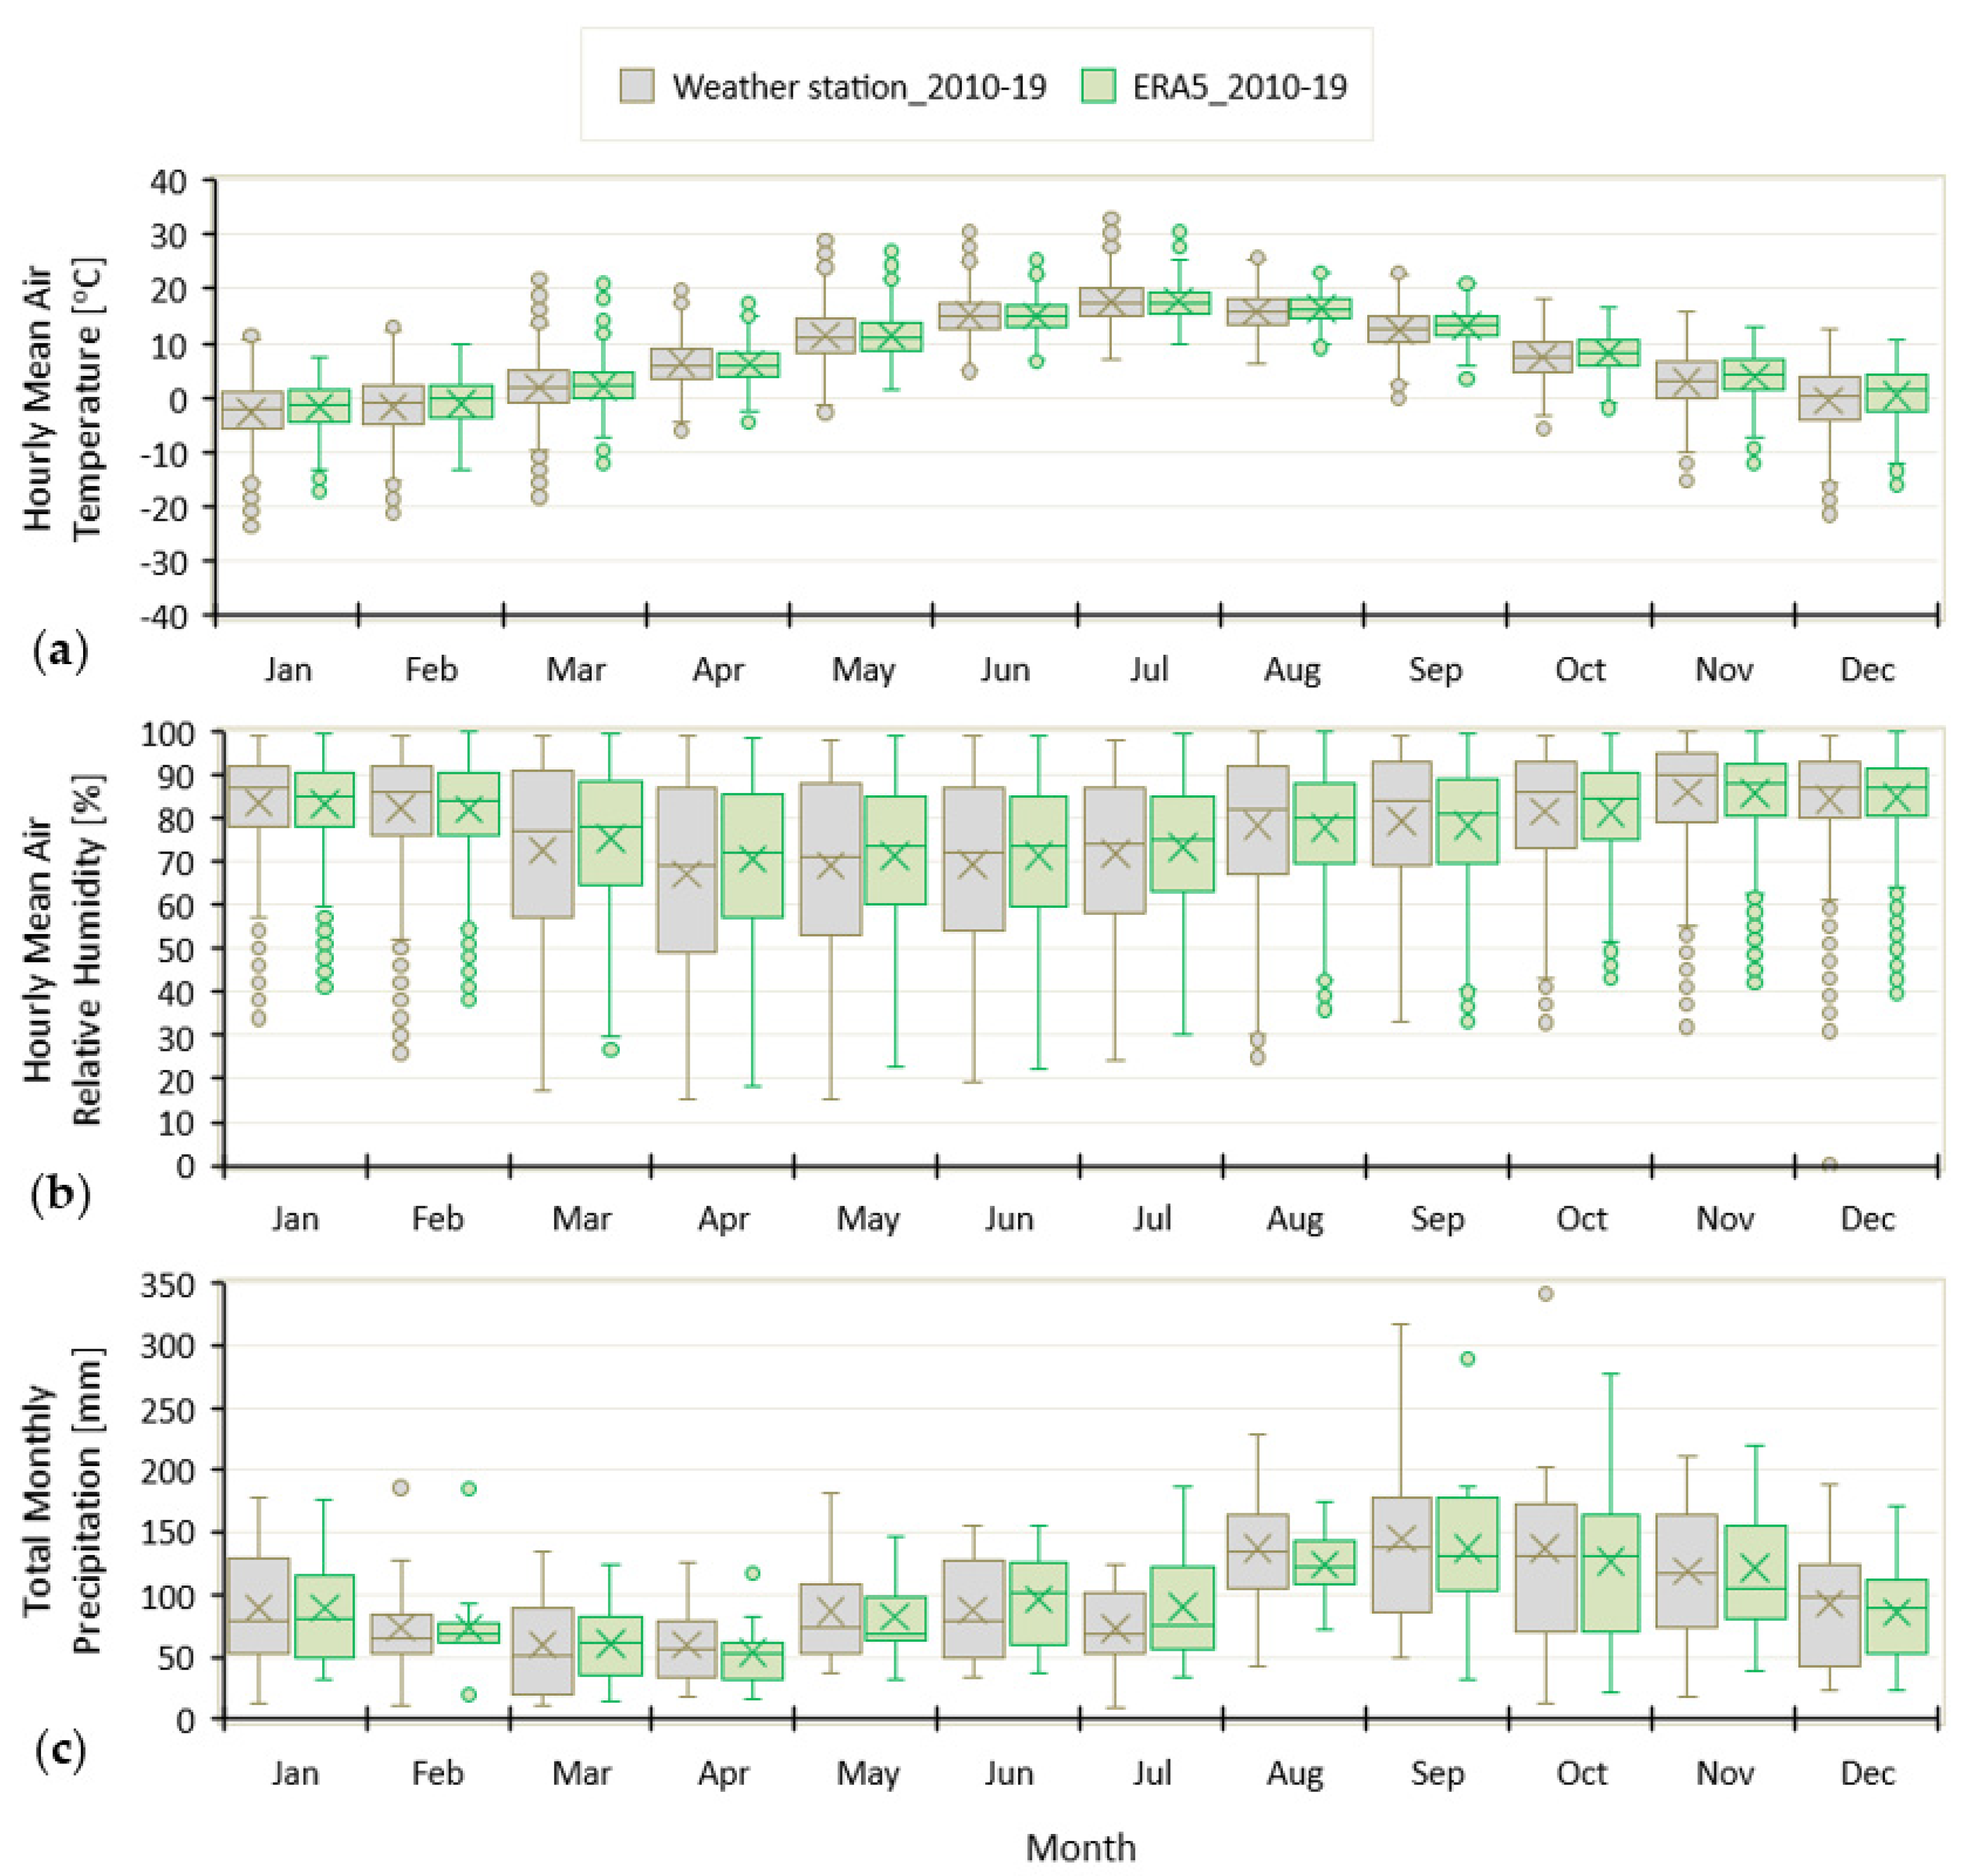Viewport: 1978px width, 1876px height.
Task: Click the Month x-axis title
Action: pos(1080,1847)
